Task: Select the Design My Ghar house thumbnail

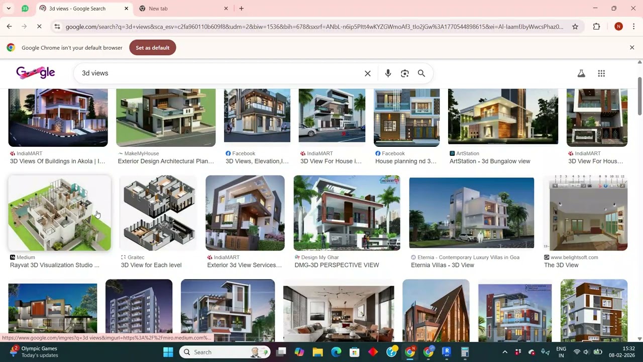Action: [x=347, y=213]
